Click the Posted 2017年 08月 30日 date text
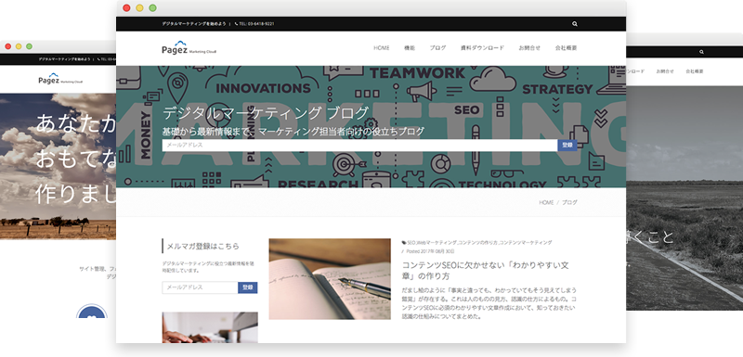Screen dimensions: 743x357 click(430, 251)
